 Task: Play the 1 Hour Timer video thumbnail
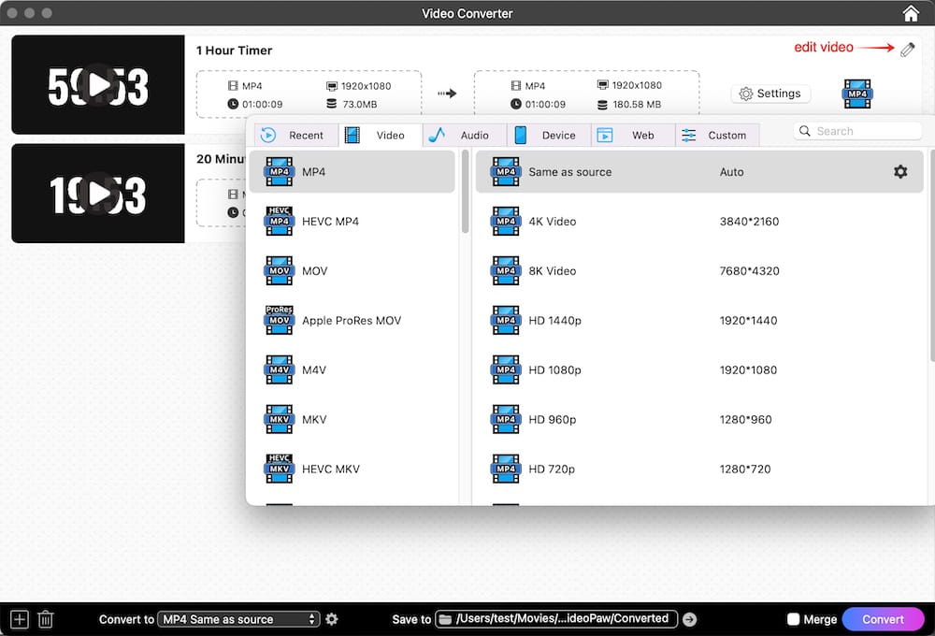pyautogui.click(x=98, y=86)
